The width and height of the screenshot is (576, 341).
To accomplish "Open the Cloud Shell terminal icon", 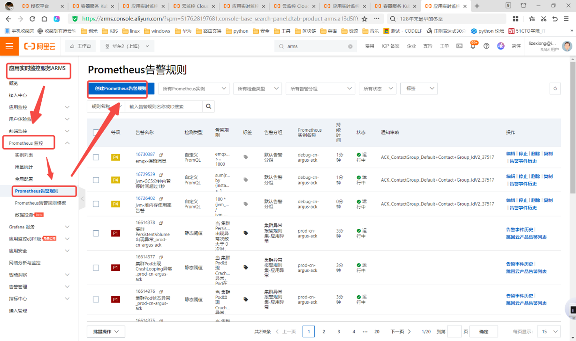I will point(459,46).
